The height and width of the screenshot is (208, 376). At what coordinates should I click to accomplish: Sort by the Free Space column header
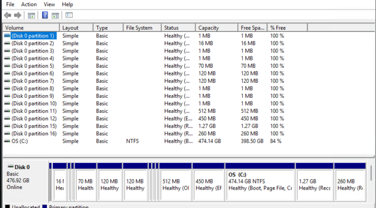coord(253,28)
